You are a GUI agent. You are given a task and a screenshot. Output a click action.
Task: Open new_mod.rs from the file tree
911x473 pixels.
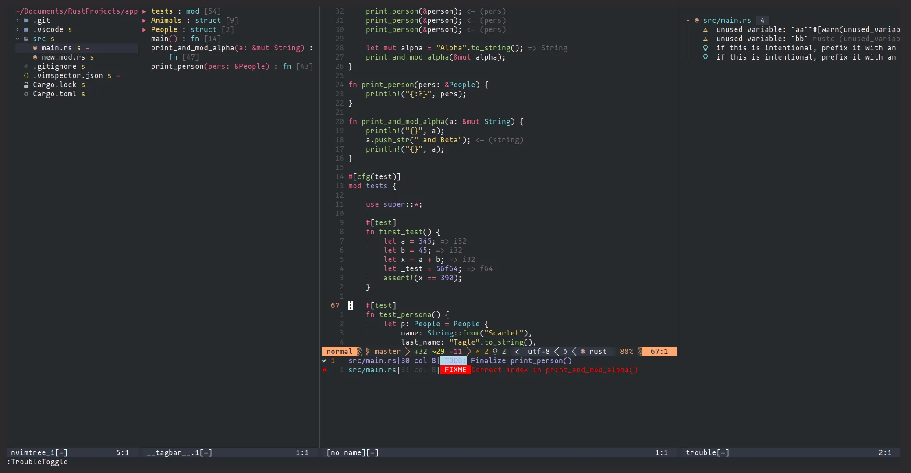point(63,57)
